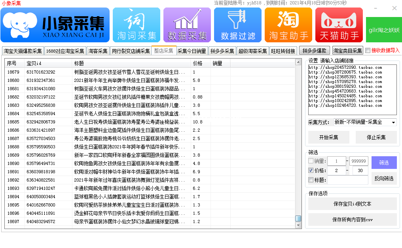Click 保存宝贝id到文本 button
The width and height of the screenshot is (402, 248).
[353, 204]
